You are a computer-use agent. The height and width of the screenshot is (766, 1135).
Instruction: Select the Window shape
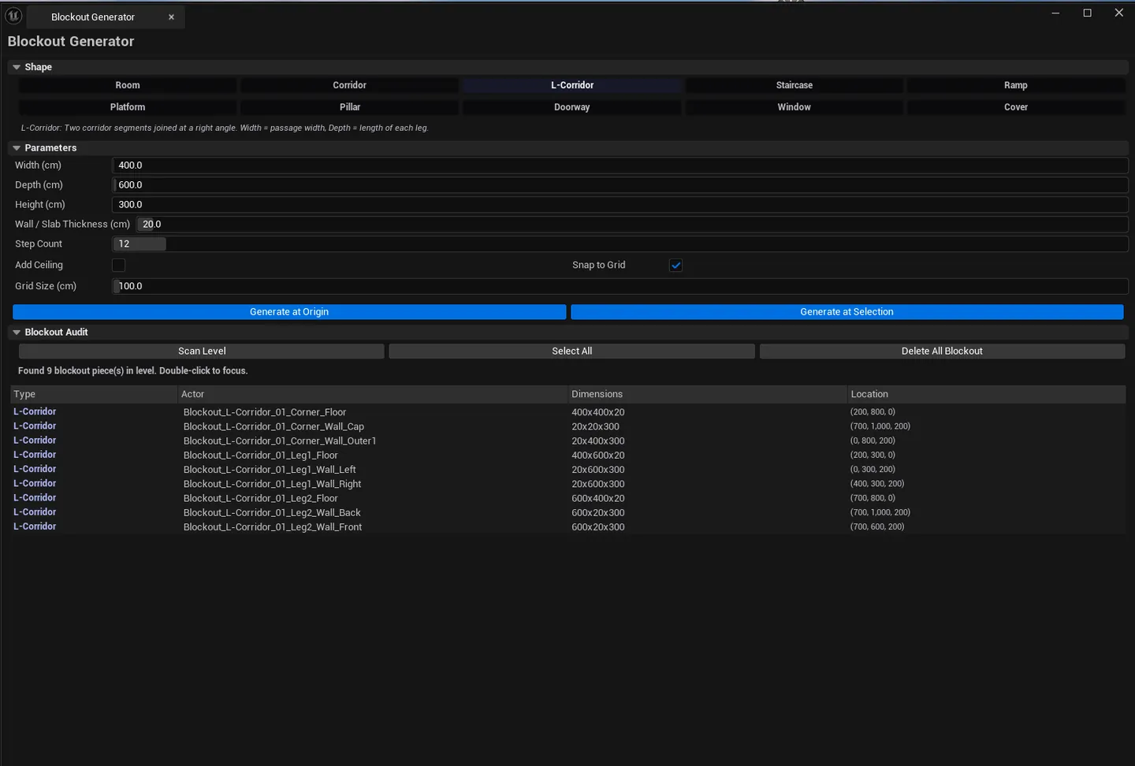point(794,107)
